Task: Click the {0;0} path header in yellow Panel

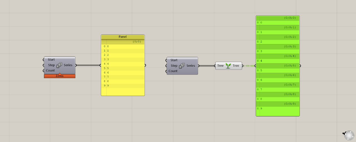Action: [137, 42]
